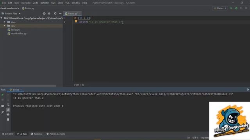
Task: Clear all console output with trash icon
Action: [x=8, y=119]
